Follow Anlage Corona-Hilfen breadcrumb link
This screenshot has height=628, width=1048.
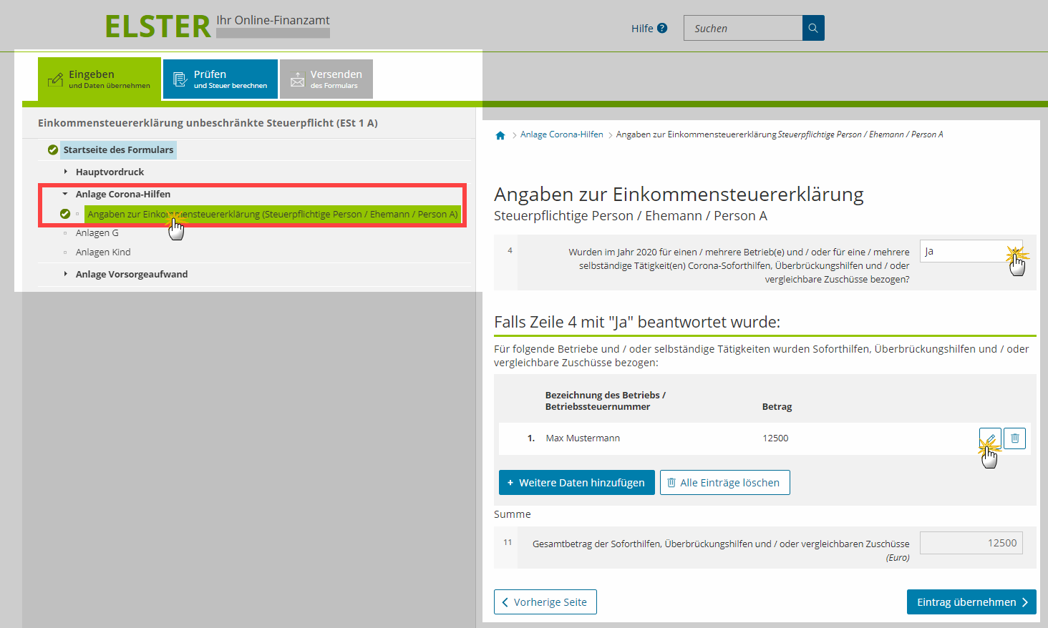click(562, 134)
